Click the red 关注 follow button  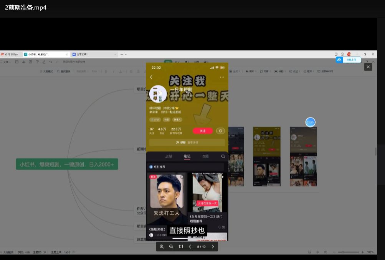(203, 131)
